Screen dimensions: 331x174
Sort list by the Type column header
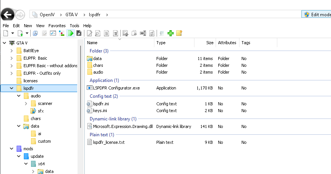[x=174, y=43]
